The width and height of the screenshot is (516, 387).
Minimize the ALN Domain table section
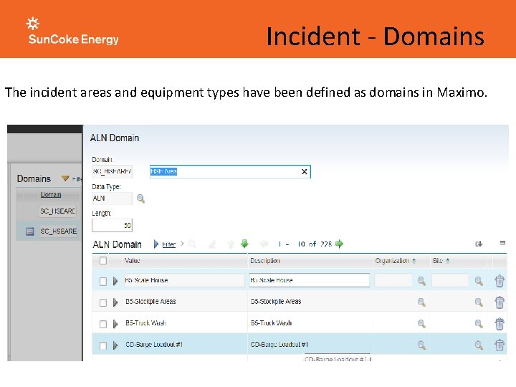click(x=502, y=243)
